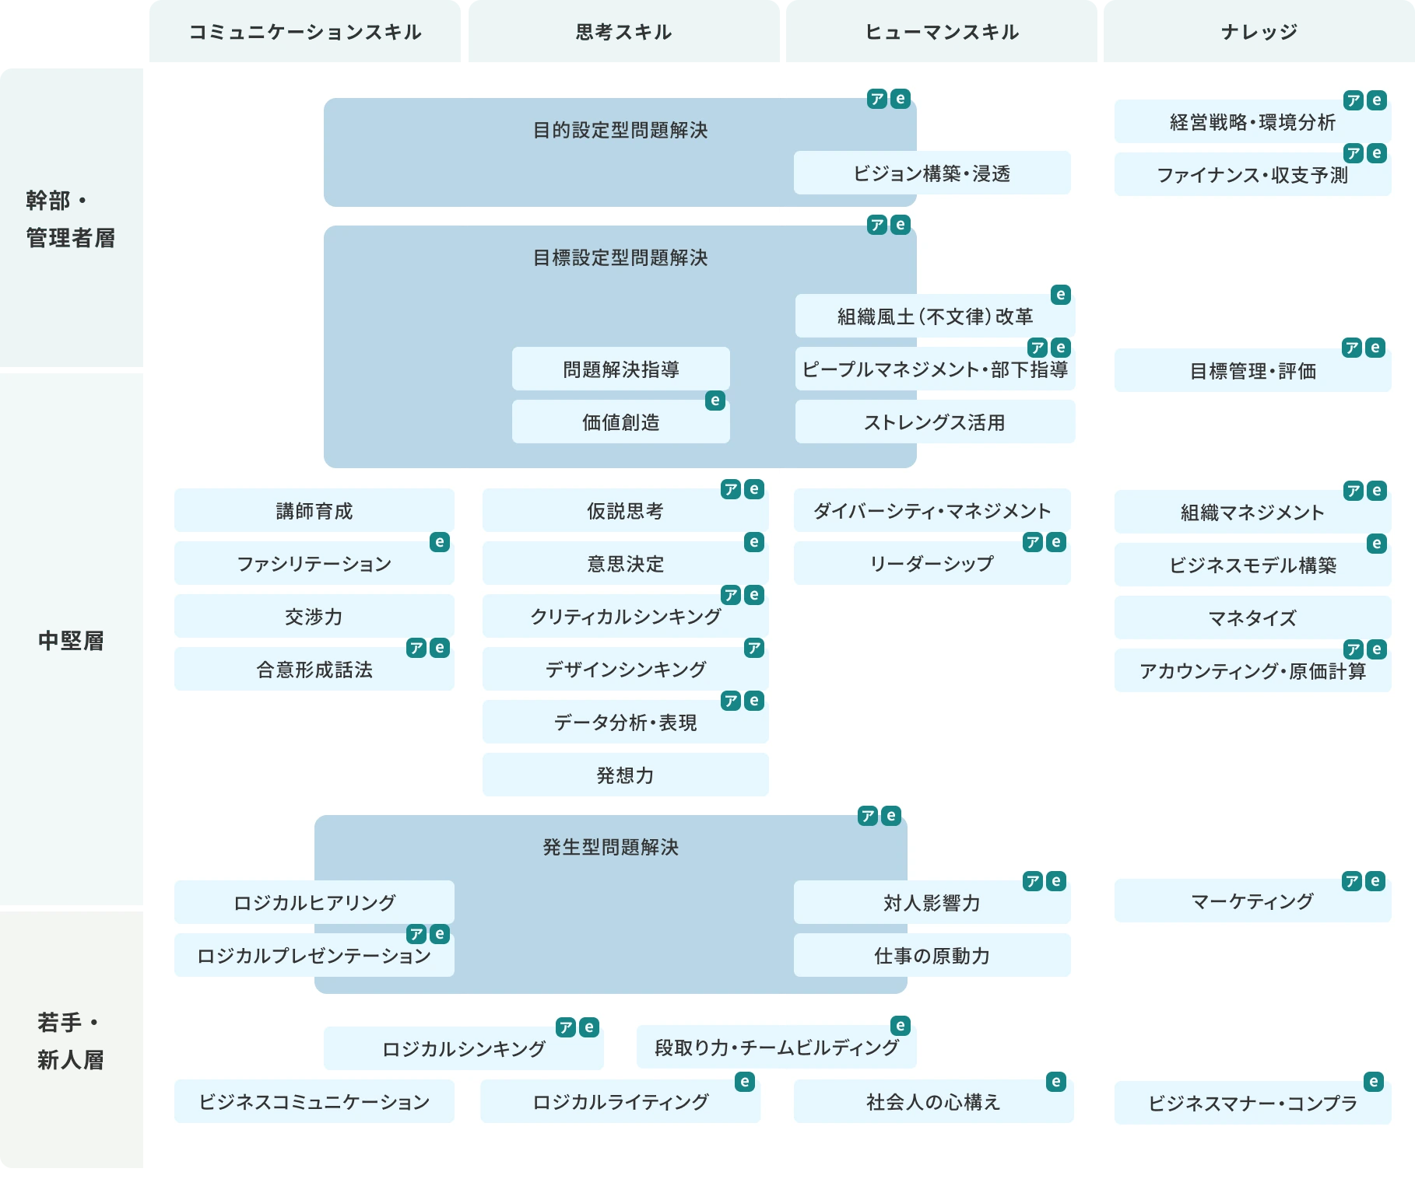
Task: Click the 'ア' badge on 仮説思考
Action: tap(731, 489)
